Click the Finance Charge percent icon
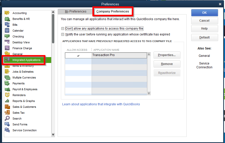225x143 pixels. [x=7, y=48]
